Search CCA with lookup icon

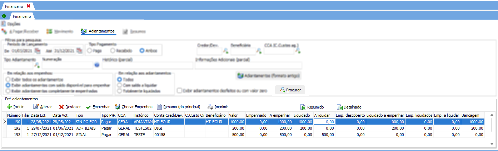coord(297,51)
